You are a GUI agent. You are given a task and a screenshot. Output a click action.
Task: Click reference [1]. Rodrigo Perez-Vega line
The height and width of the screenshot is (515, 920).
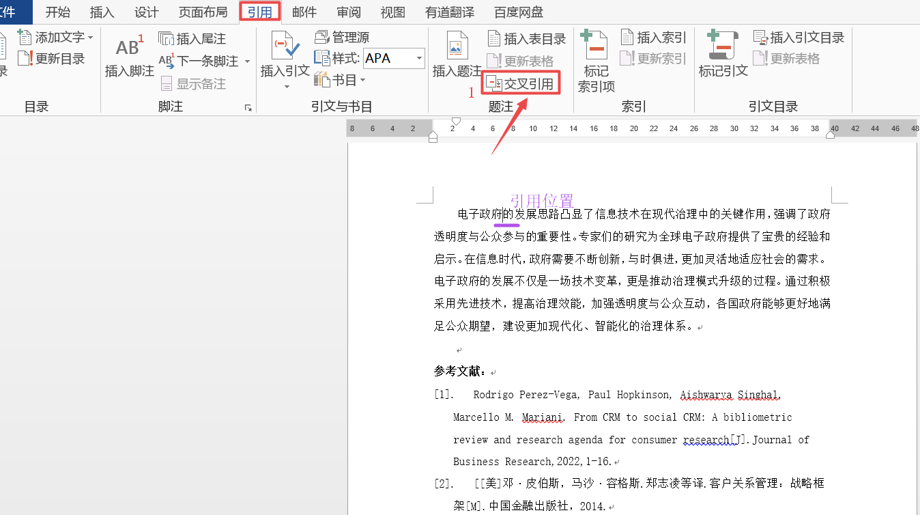(x=607, y=395)
